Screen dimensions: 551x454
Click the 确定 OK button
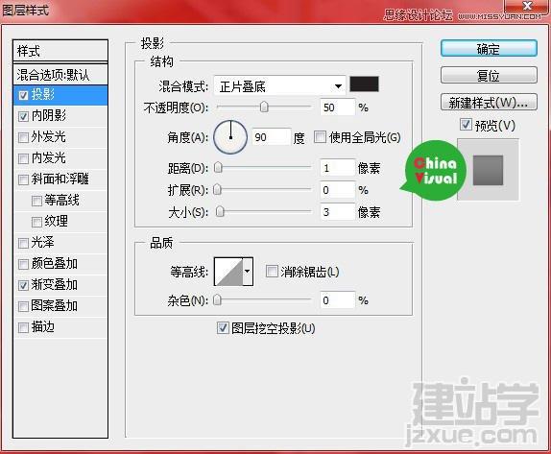tap(489, 49)
